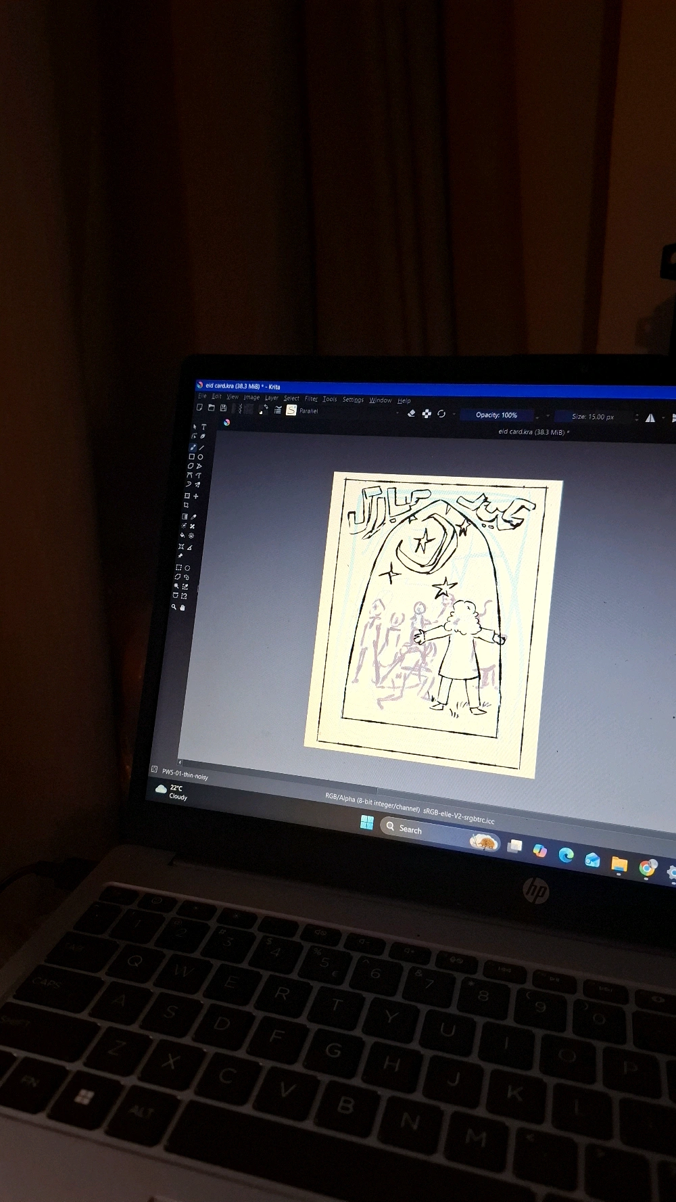Activate the Fill bucket tool
676x1202 pixels.
click(183, 535)
